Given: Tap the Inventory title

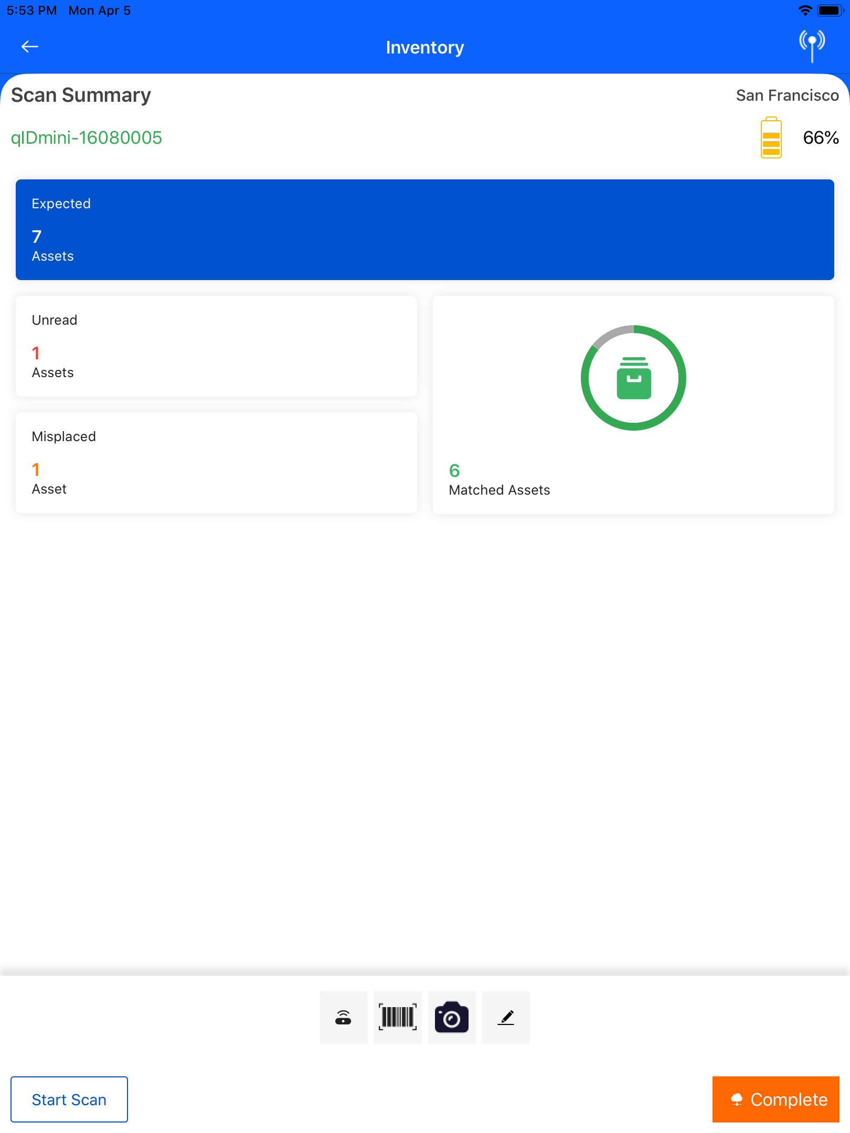Looking at the screenshot, I should click(x=425, y=48).
